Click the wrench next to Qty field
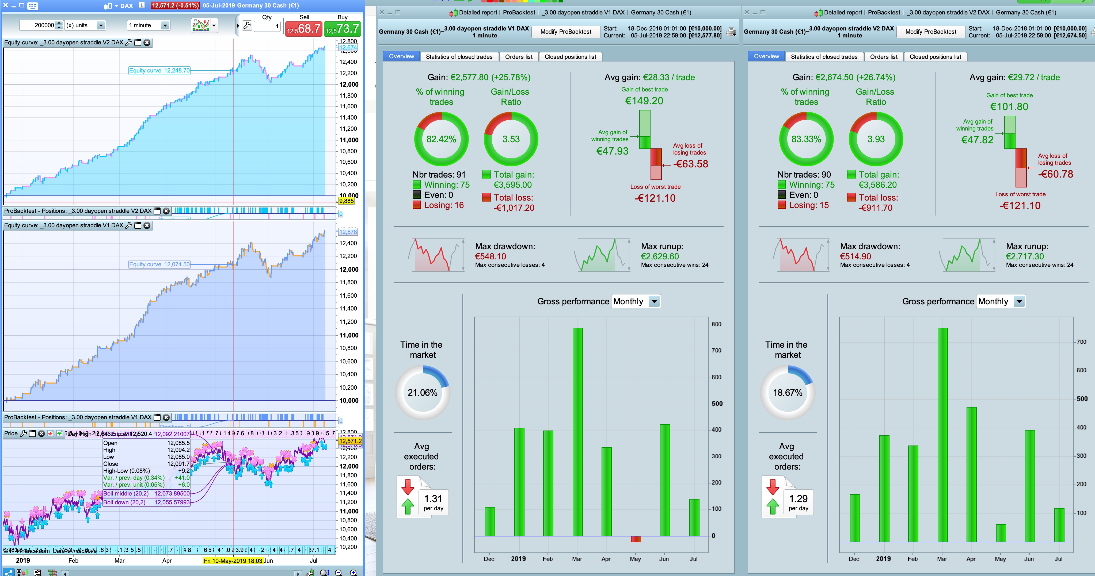Image resolution: width=1095 pixels, height=576 pixels. (x=247, y=25)
